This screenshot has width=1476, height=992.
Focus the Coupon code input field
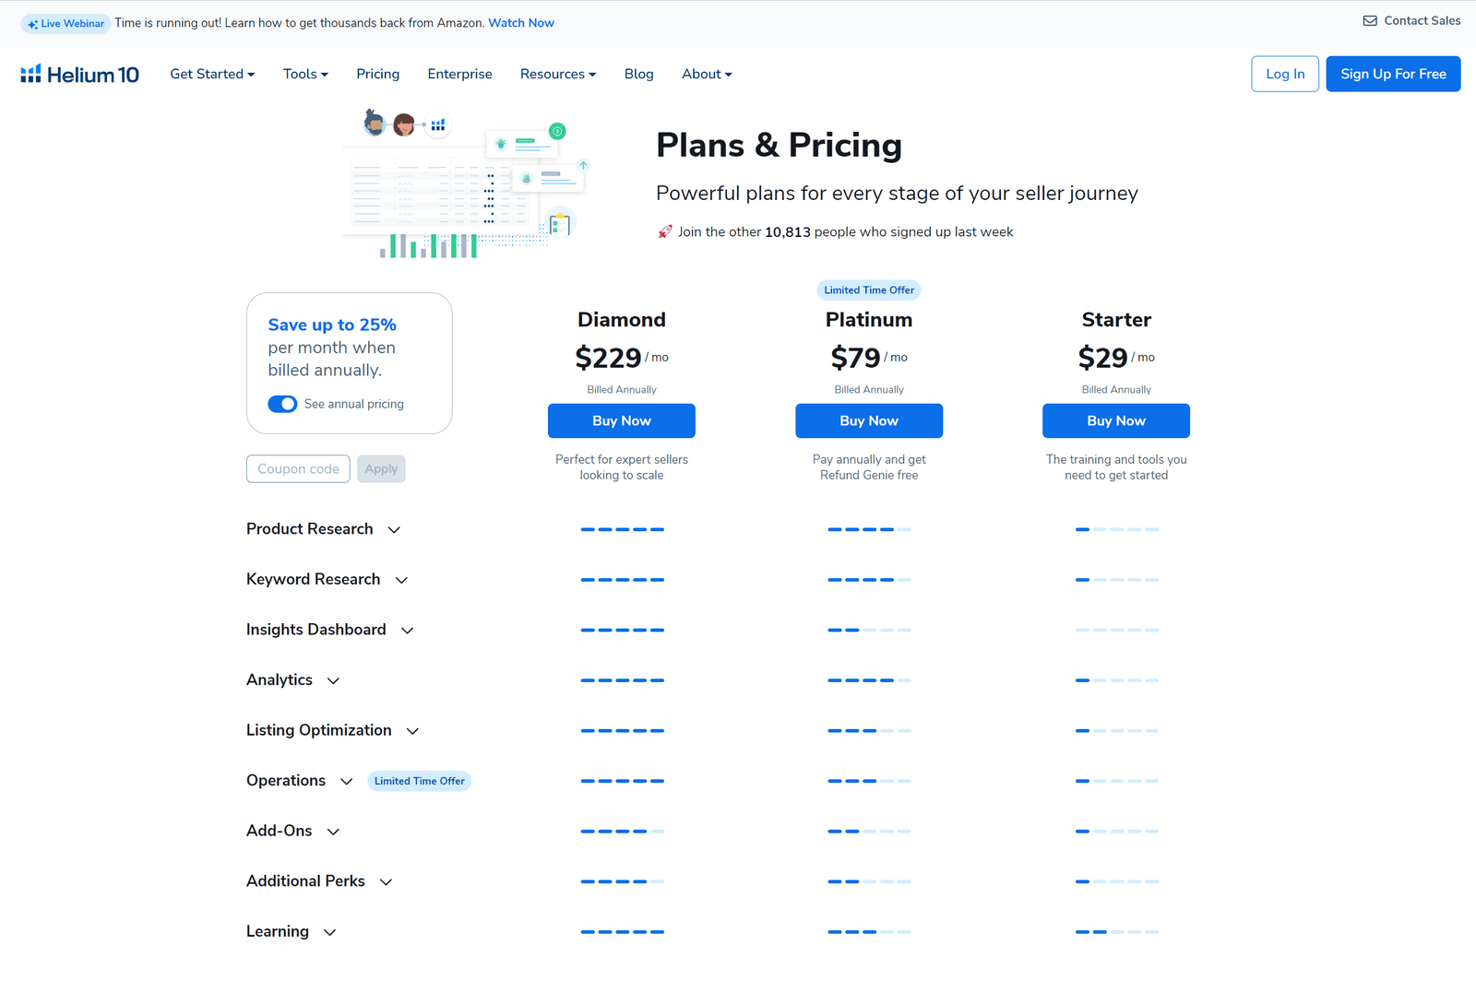(x=298, y=468)
